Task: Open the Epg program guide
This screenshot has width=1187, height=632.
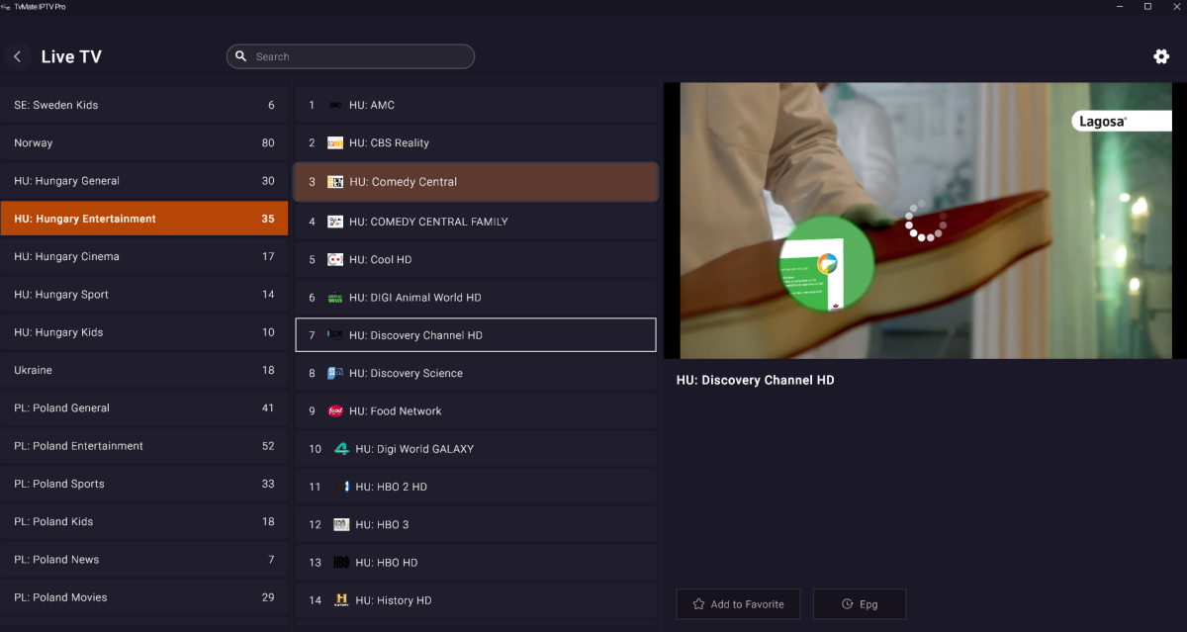Action: 859,604
